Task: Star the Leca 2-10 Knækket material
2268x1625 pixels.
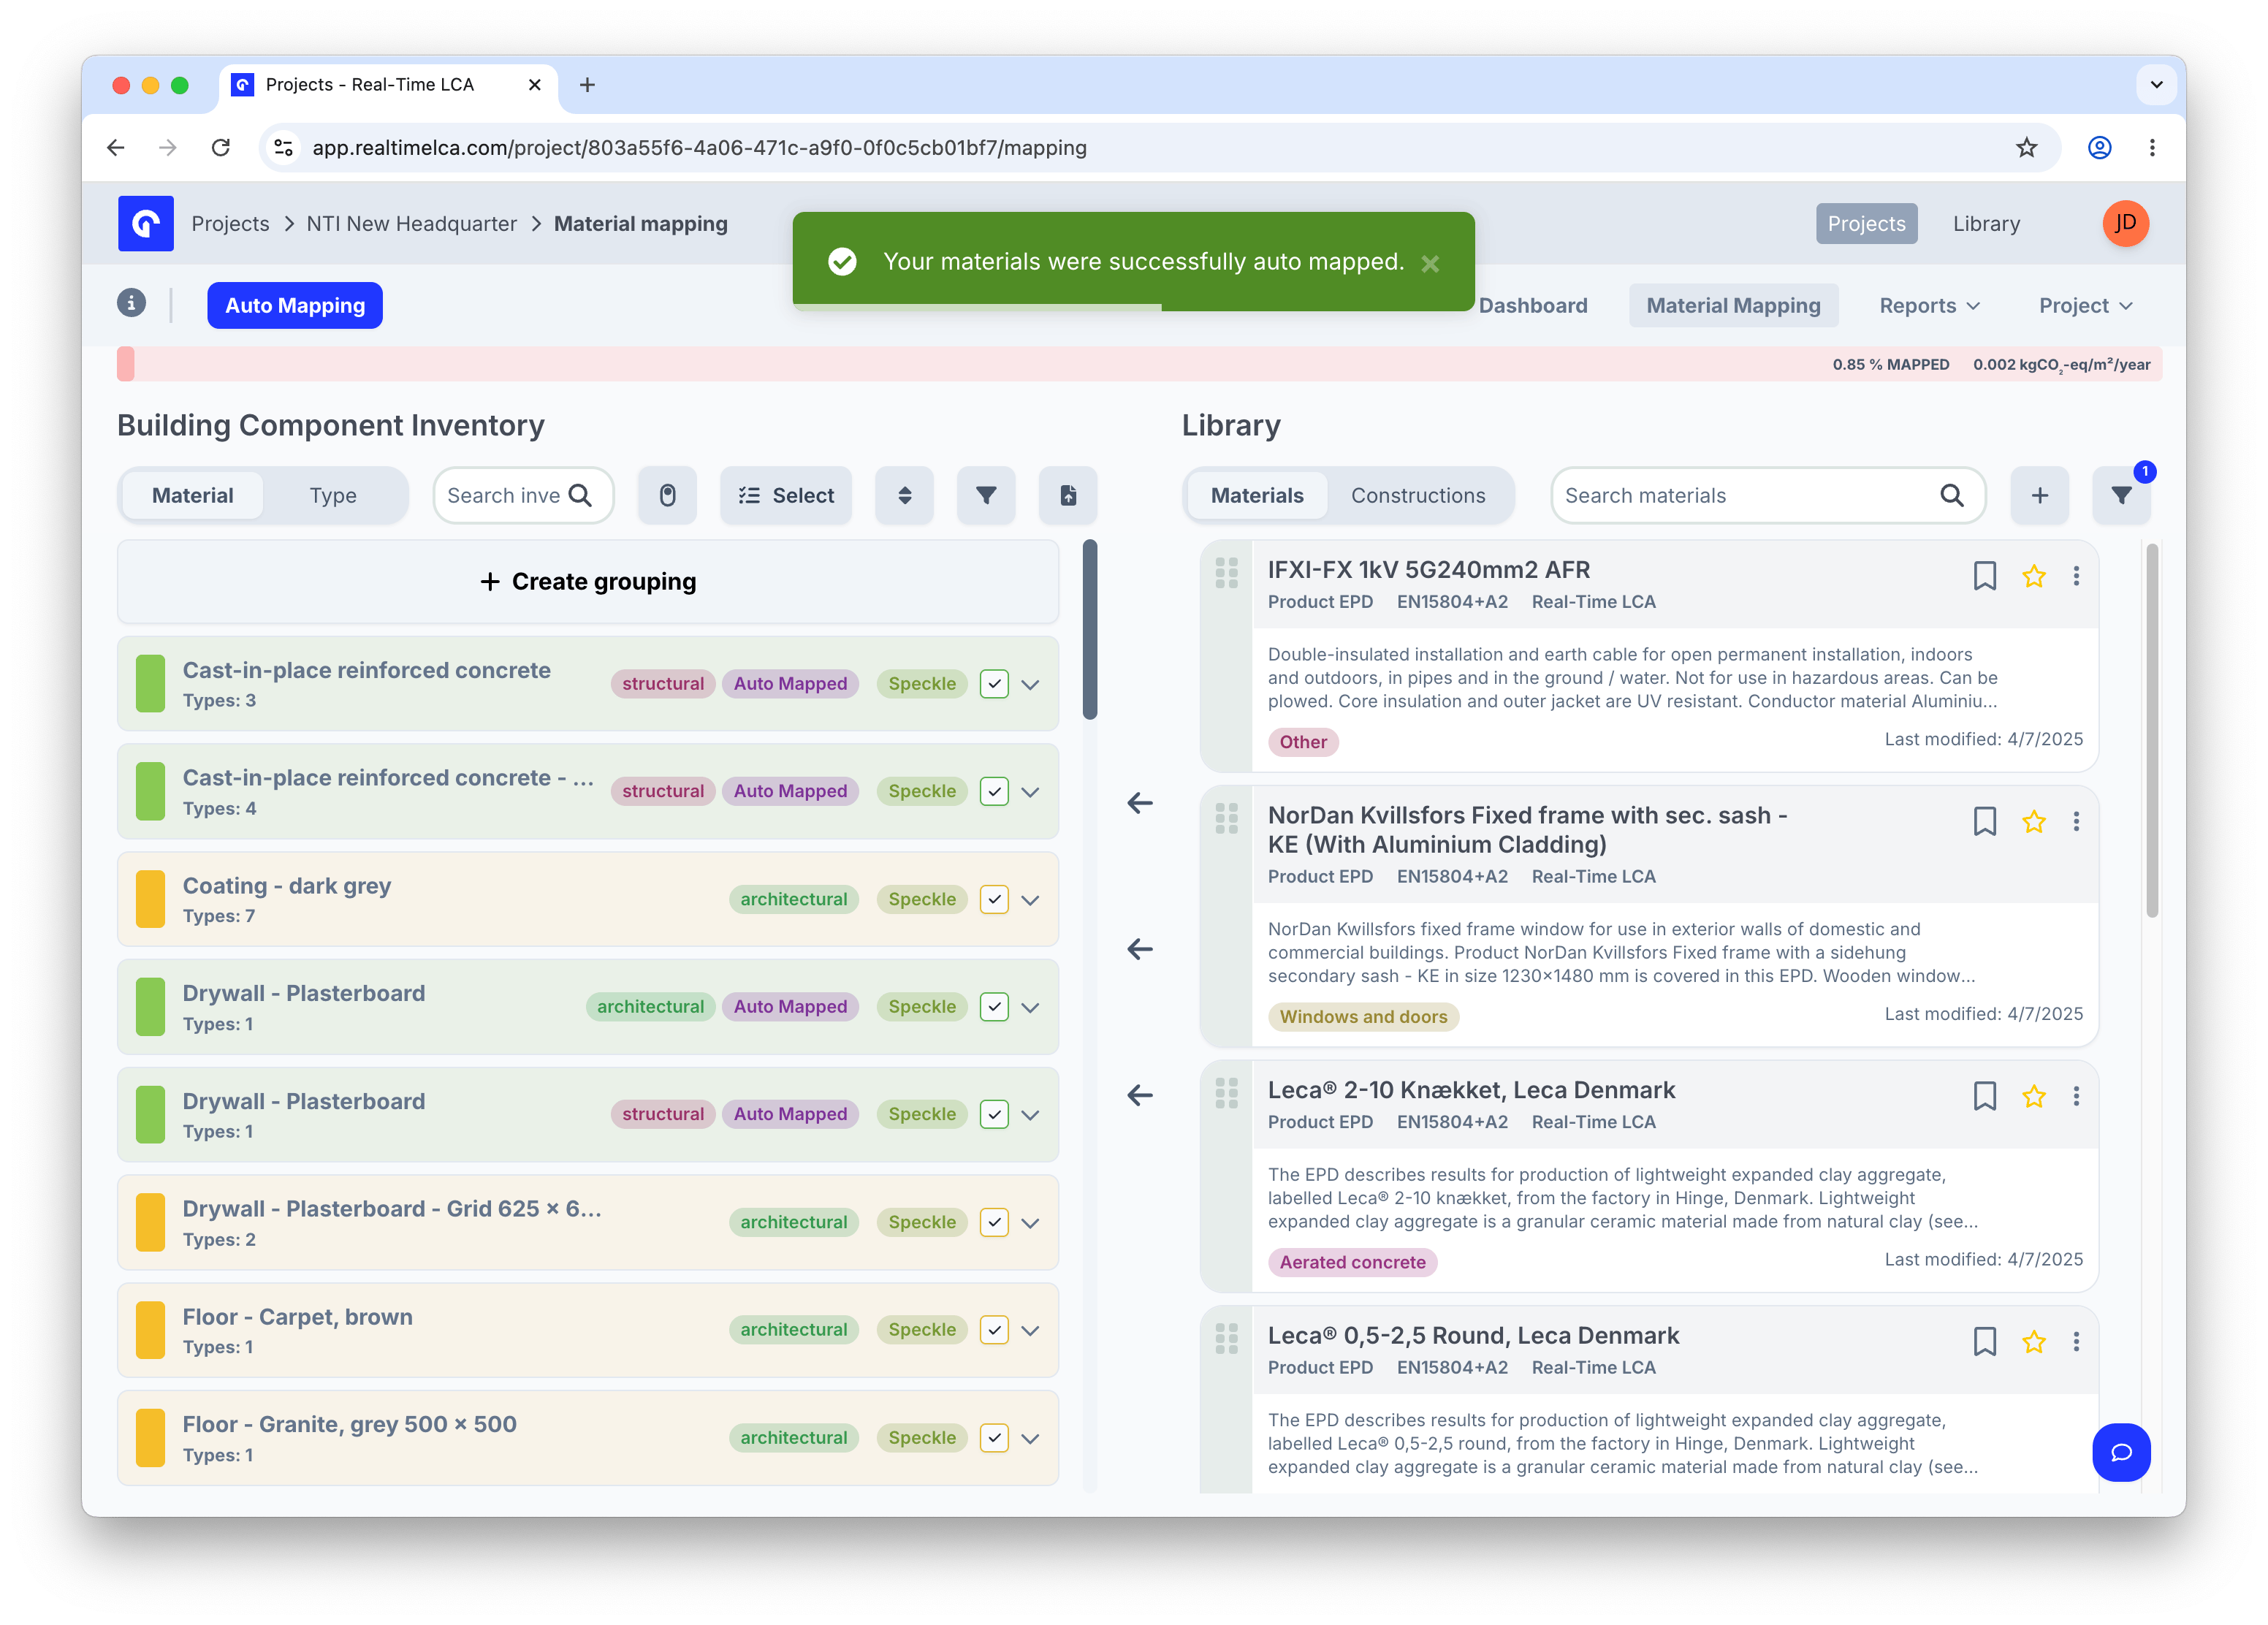Action: 2033,1097
